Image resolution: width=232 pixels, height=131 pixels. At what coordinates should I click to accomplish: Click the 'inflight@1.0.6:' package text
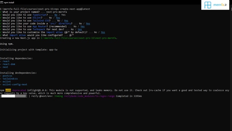coord(38,90)
